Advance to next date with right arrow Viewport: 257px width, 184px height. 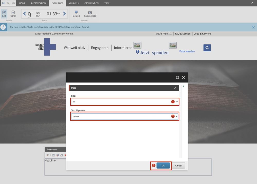(65, 14)
